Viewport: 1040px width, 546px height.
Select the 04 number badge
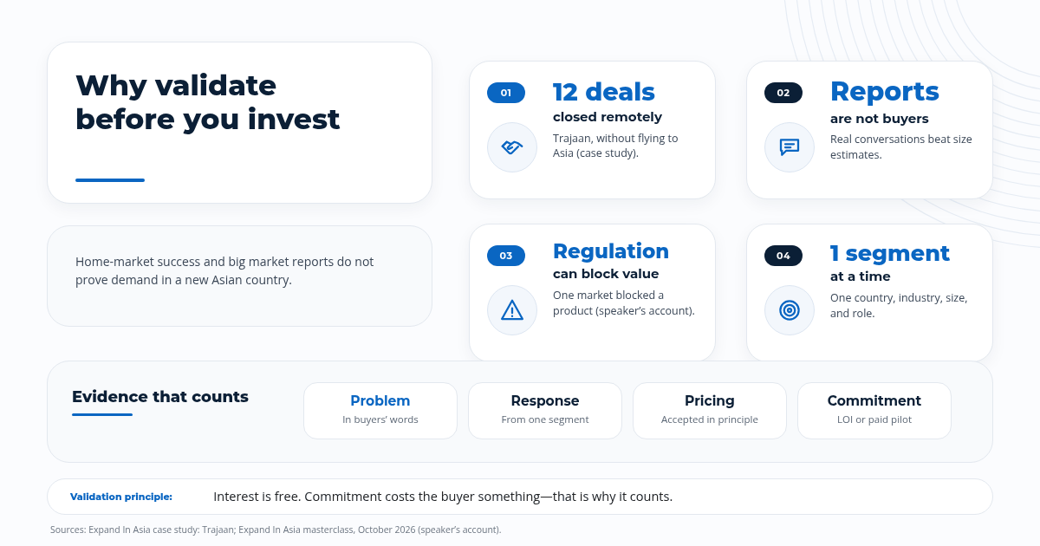(783, 256)
